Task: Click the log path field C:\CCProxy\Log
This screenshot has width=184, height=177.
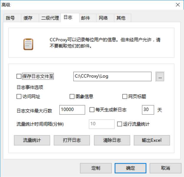Action: point(112,76)
